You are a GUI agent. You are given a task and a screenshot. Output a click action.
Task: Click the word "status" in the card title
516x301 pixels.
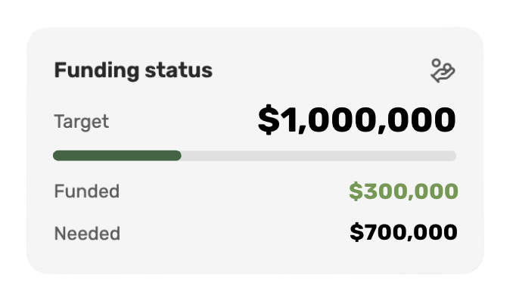[179, 70]
